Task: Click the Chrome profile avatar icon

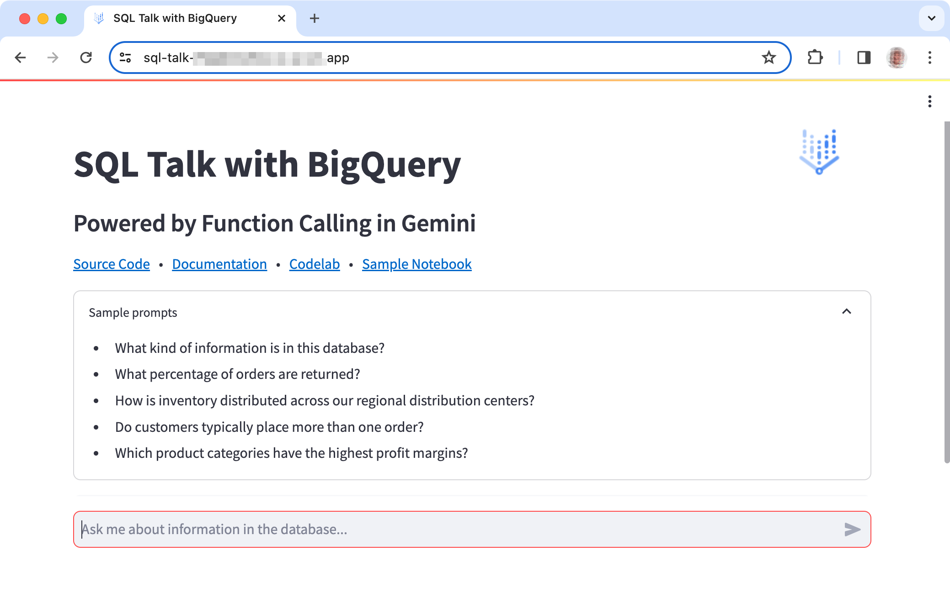Action: tap(897, 57)
